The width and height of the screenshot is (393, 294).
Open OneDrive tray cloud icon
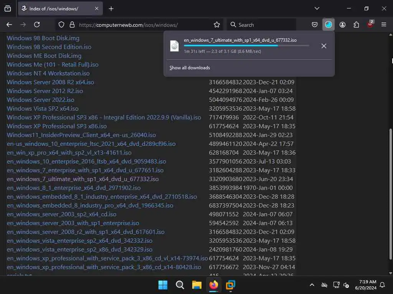[x=324, y=285]
